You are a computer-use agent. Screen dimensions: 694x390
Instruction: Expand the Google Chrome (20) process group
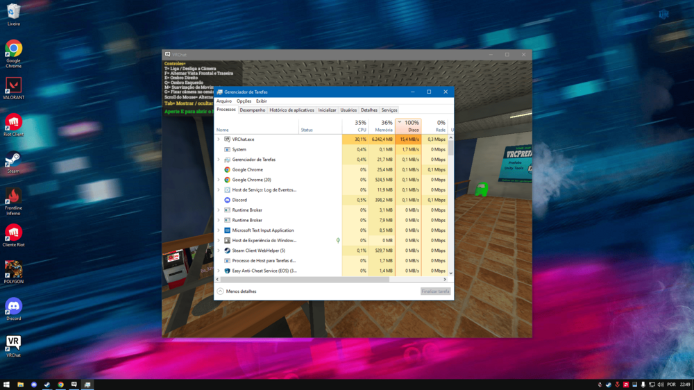pos(219,180)
